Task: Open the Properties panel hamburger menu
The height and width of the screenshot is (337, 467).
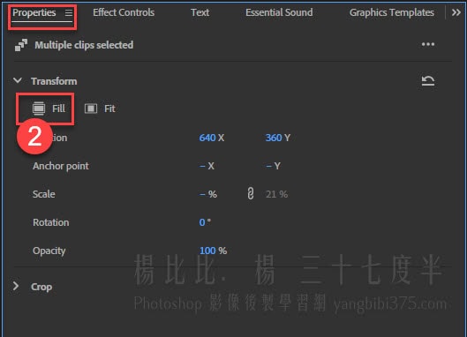Action: click(69, 13)
